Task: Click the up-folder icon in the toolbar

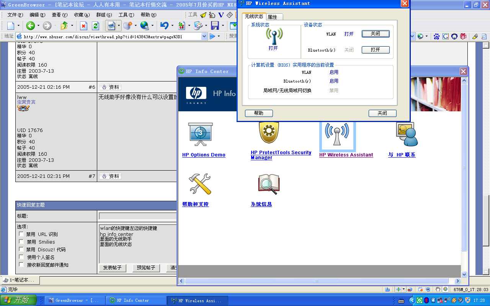Action: pyautogui.click(x=64, y=26)
